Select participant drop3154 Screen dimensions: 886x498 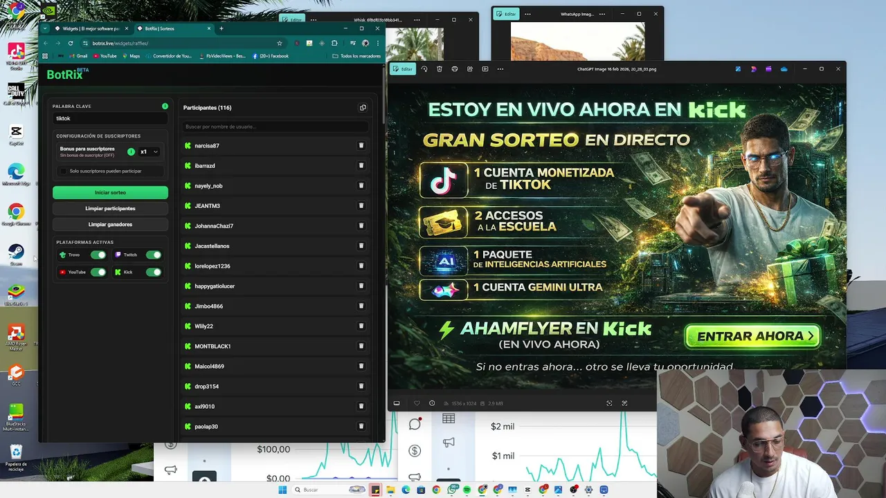point(206,386)
